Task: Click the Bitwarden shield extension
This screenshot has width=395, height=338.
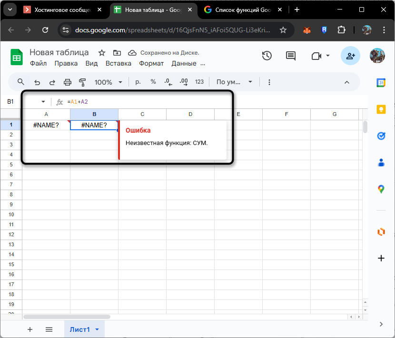Action: tap(324, 30)
